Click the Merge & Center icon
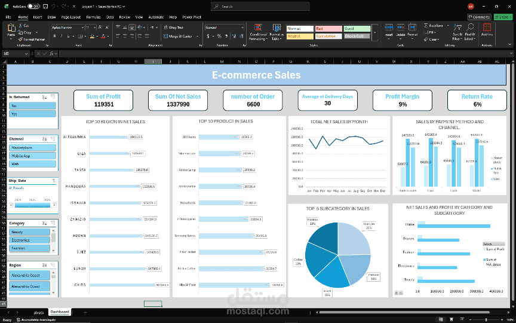516x323 pixels. (165, 36)
